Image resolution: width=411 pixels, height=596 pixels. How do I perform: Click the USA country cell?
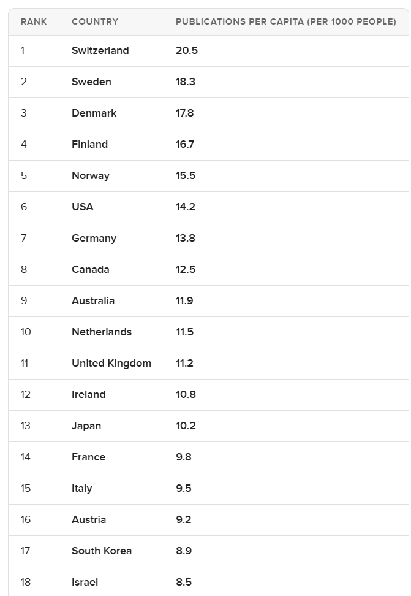pyautogui.click(x=83, y=207)
